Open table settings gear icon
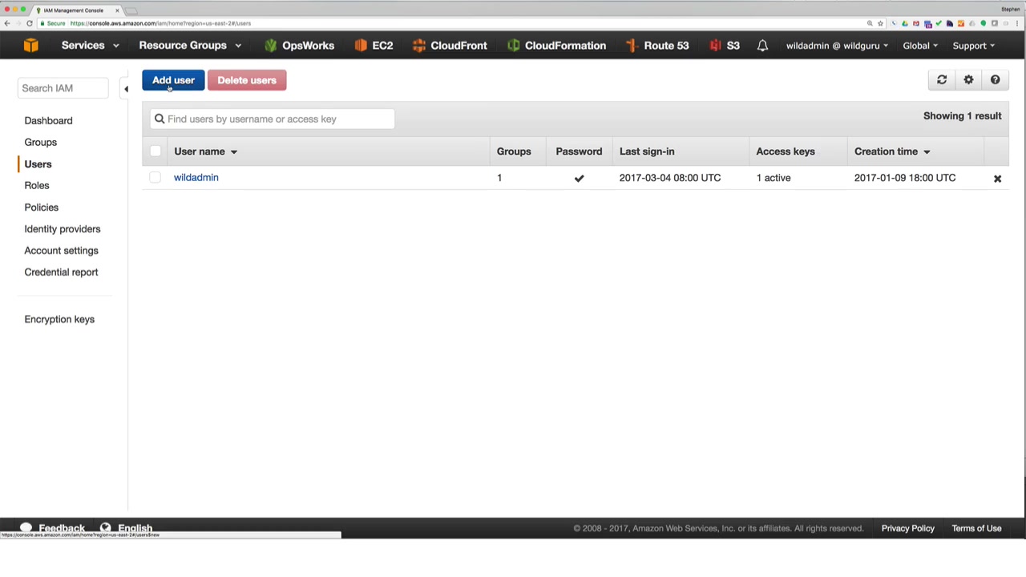The width and height of the screenshot is (1026, 577). click(968, 80)
